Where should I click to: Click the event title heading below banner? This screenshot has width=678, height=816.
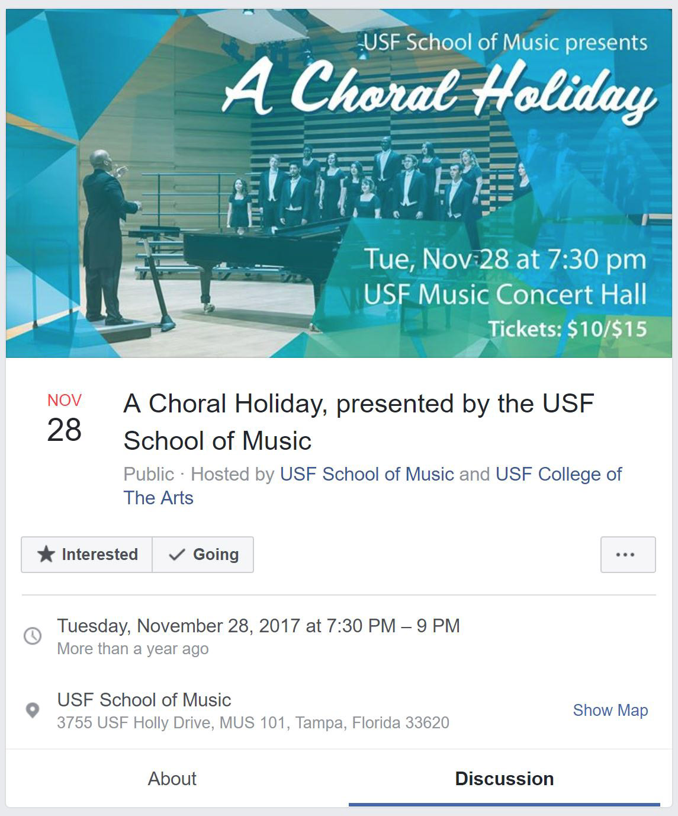tap(358, 422)
